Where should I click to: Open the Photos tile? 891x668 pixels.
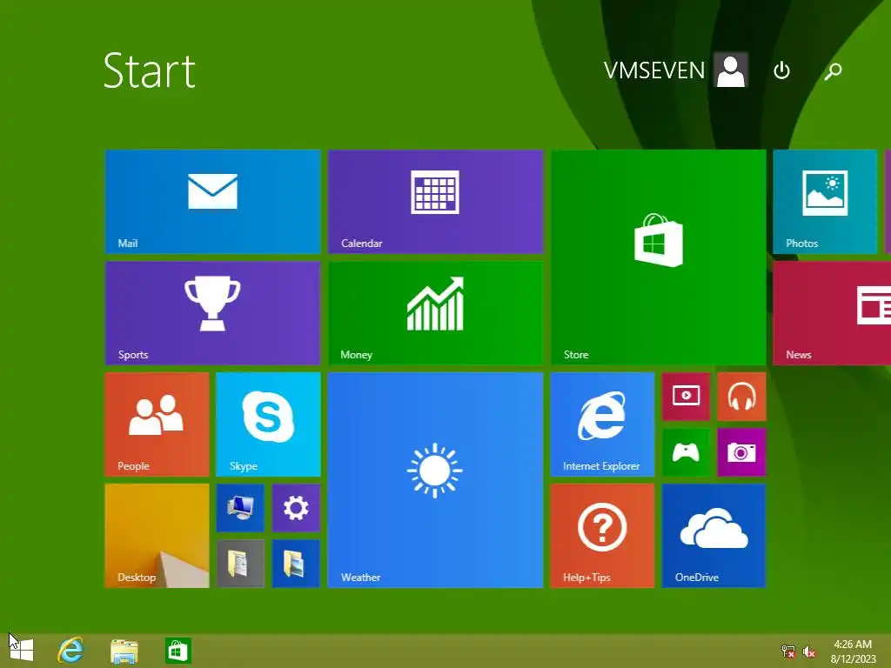[x=825, y=202]
